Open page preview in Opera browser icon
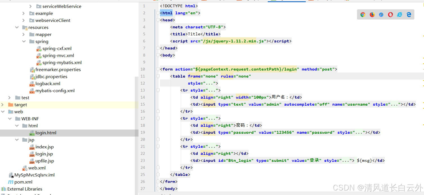The height and width of the screenshot is (195, 424). 390,15
